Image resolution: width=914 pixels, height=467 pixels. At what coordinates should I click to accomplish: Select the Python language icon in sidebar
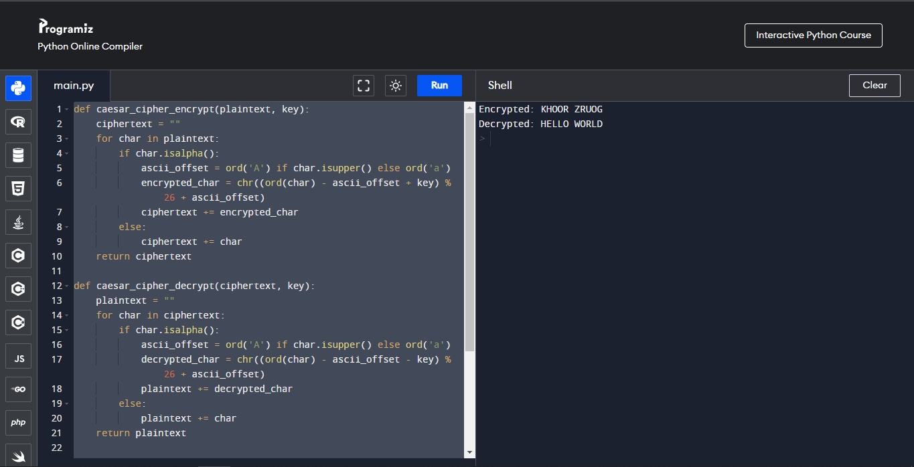pyautogui.click(x=19, y=88)
